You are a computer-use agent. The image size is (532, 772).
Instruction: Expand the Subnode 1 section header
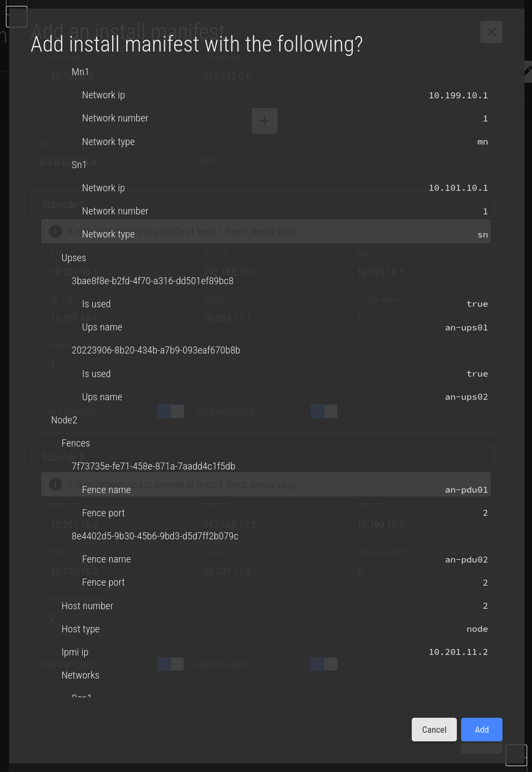[x=263, y=205]
